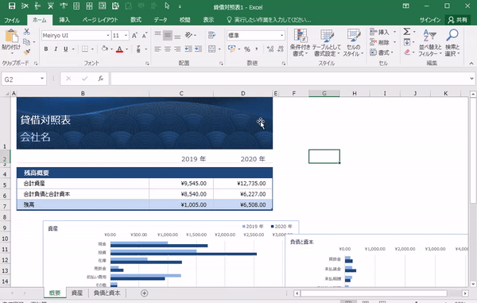Viewport: 477px width, 303px height.
Task: Switch to the 挿入 ribbon tab
Action: (64, 20)
